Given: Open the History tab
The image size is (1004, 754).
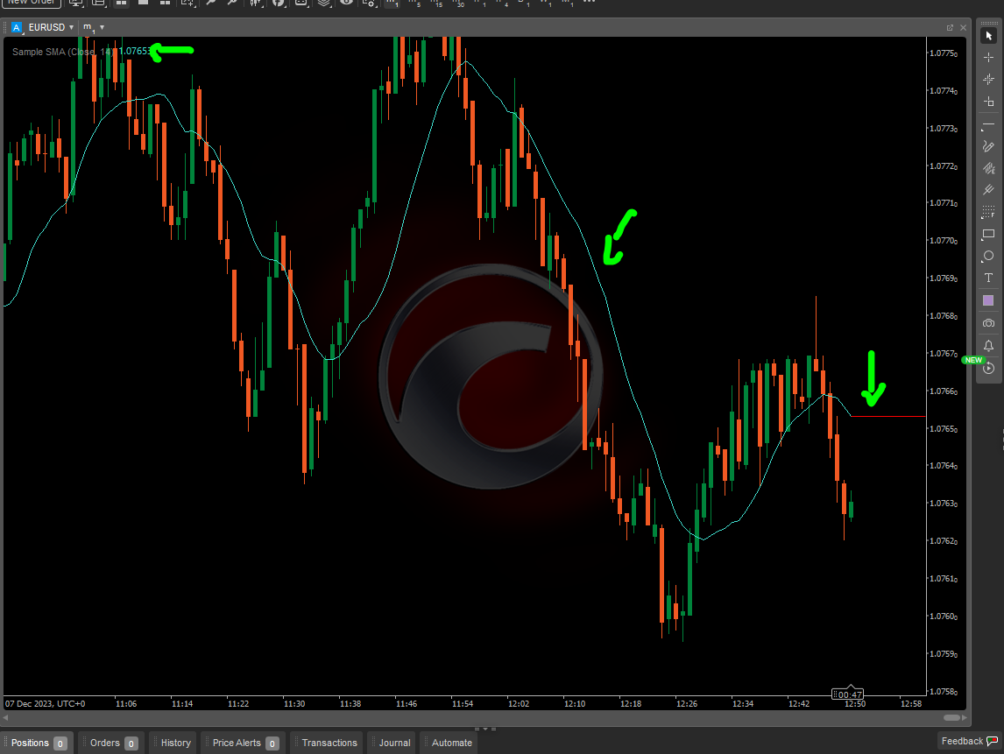Looking at the screenshot, I should tap(174, 743).
